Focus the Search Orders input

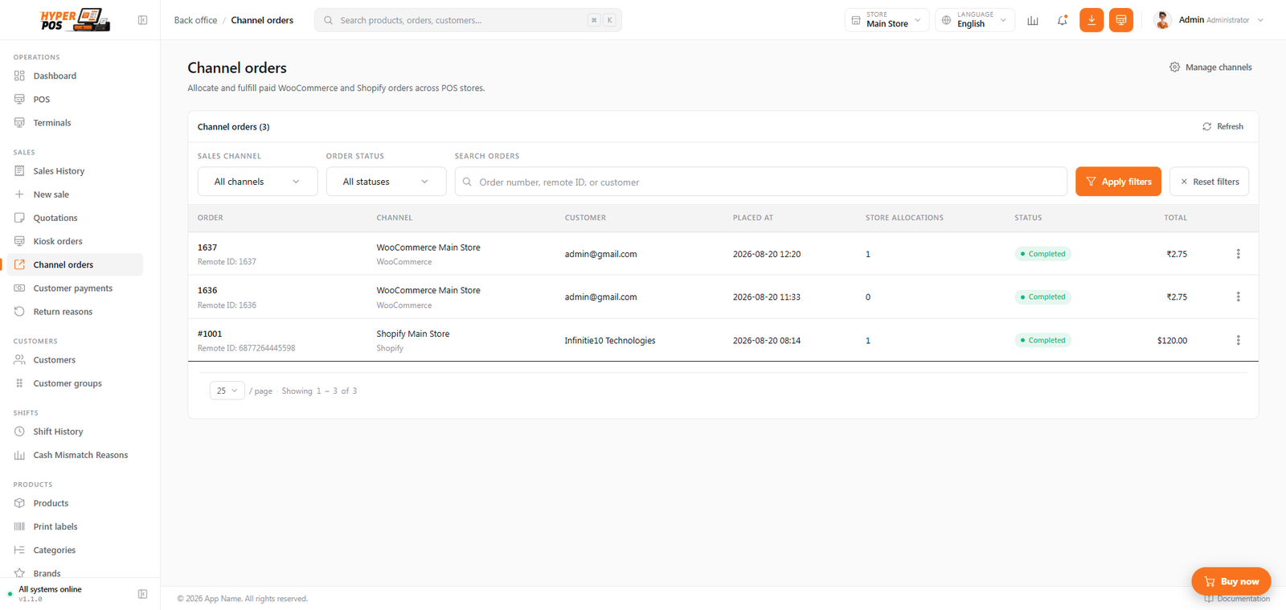[x=760, y=182]
